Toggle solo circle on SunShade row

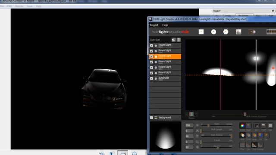tap(156, 78)
